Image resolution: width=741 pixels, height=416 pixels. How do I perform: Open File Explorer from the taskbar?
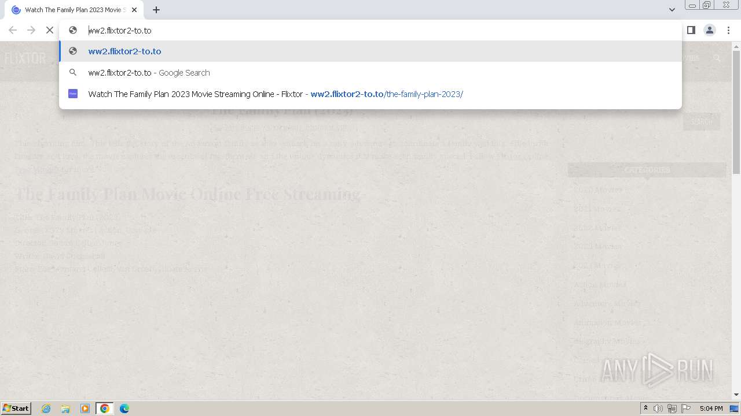[x=65, y=408]
